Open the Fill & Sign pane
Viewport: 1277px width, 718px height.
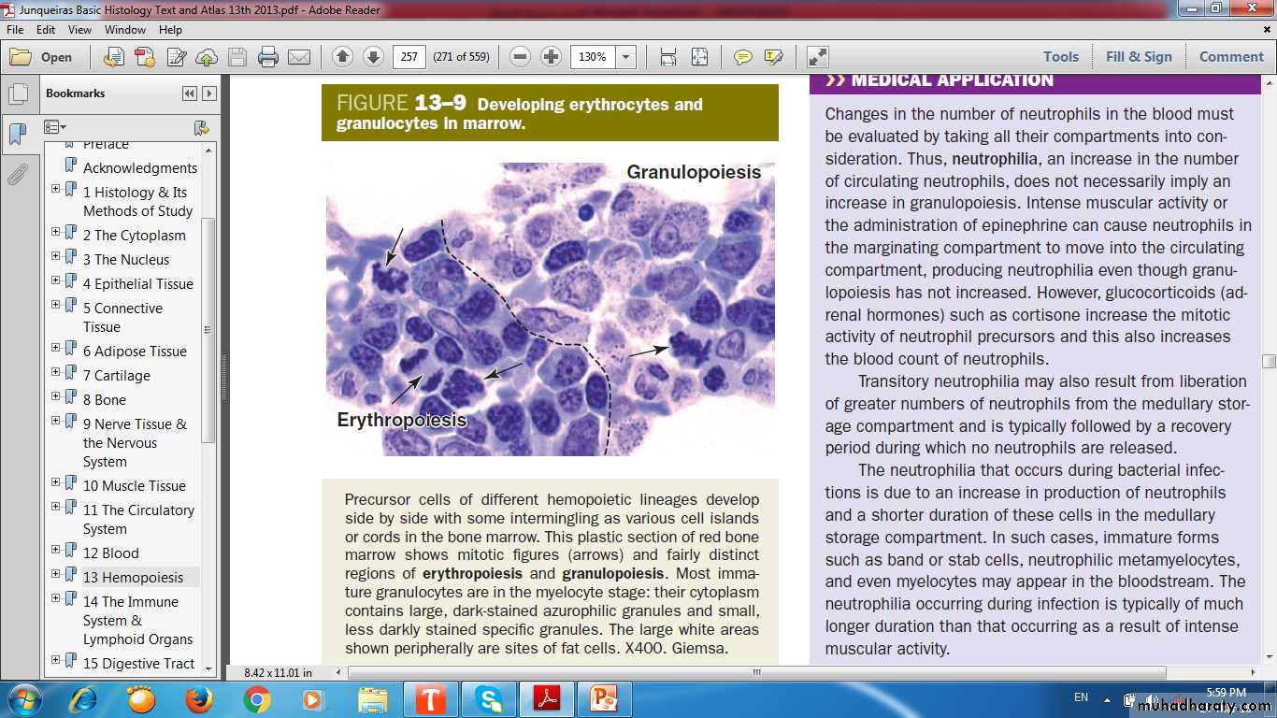click(x=1139, y=57)
